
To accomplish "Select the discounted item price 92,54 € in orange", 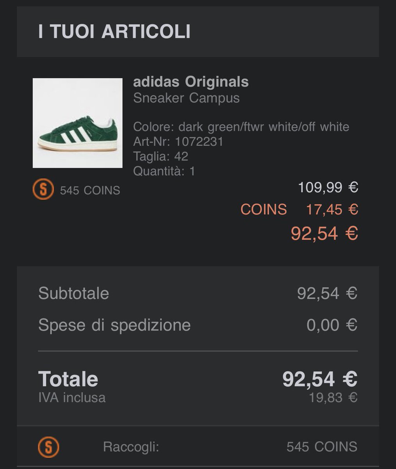I will (x=324, y=233).
